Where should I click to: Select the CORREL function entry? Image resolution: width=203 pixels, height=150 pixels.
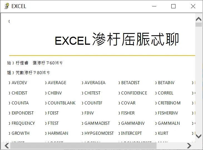coord(165,93)
